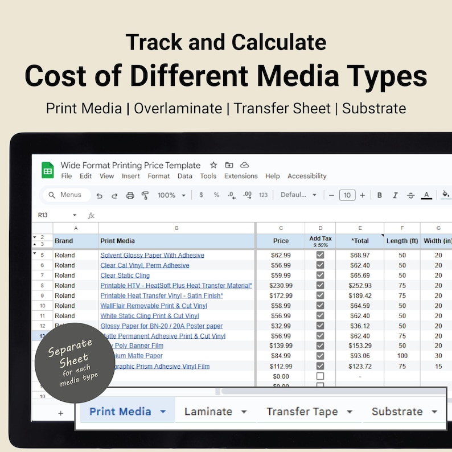Click the redo arrow icon
Screen dimensions: 452x452
(114, 195)
